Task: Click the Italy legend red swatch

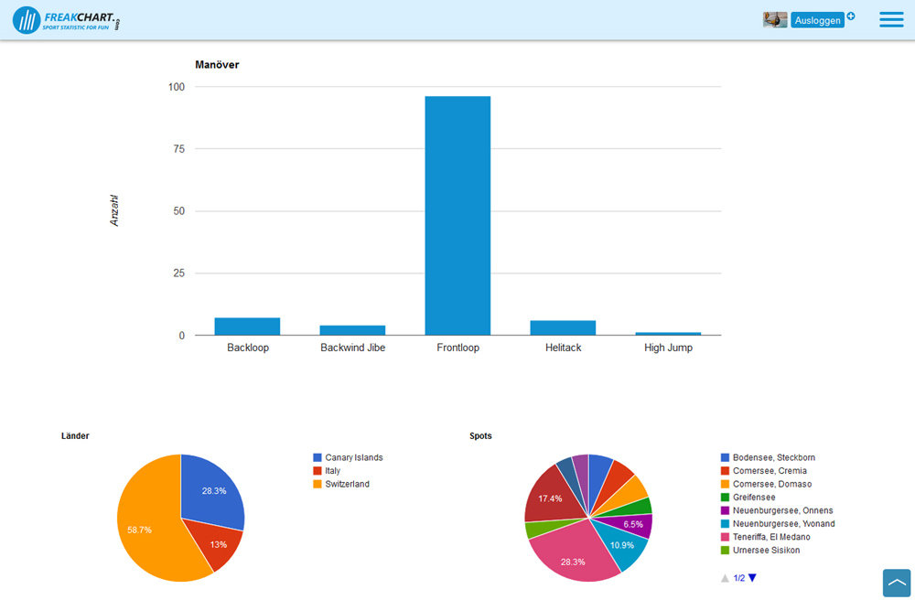Action: [318, 471]
